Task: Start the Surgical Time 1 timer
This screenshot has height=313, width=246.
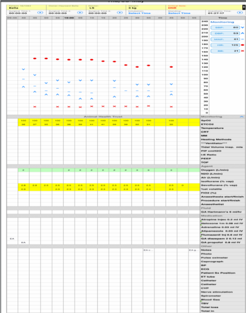Action: [37, 13]
